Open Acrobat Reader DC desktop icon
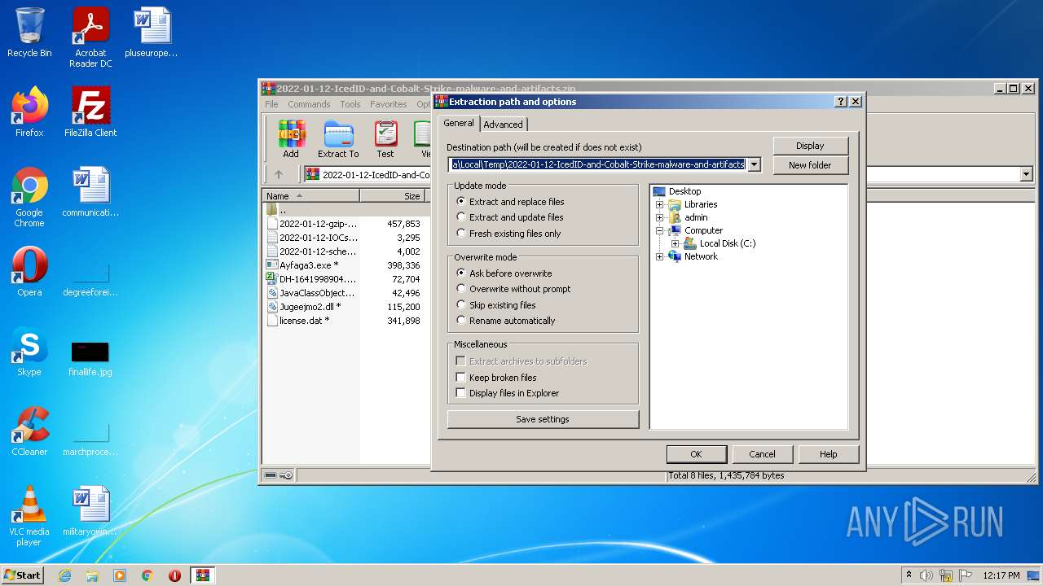This screenshot has height=586, width=1043. click(90, 37)
